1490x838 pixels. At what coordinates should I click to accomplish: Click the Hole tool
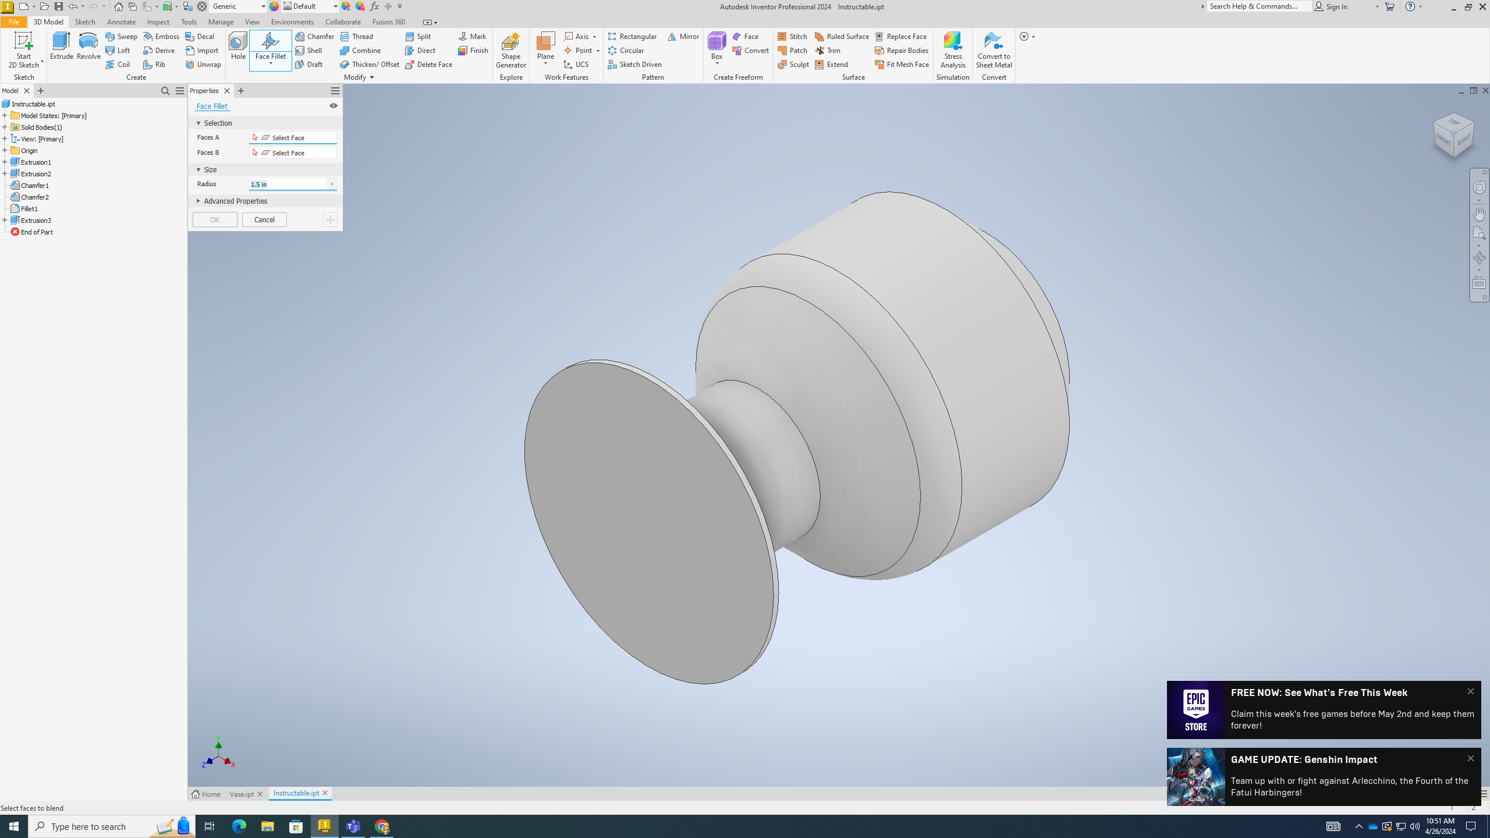point(238,46)
